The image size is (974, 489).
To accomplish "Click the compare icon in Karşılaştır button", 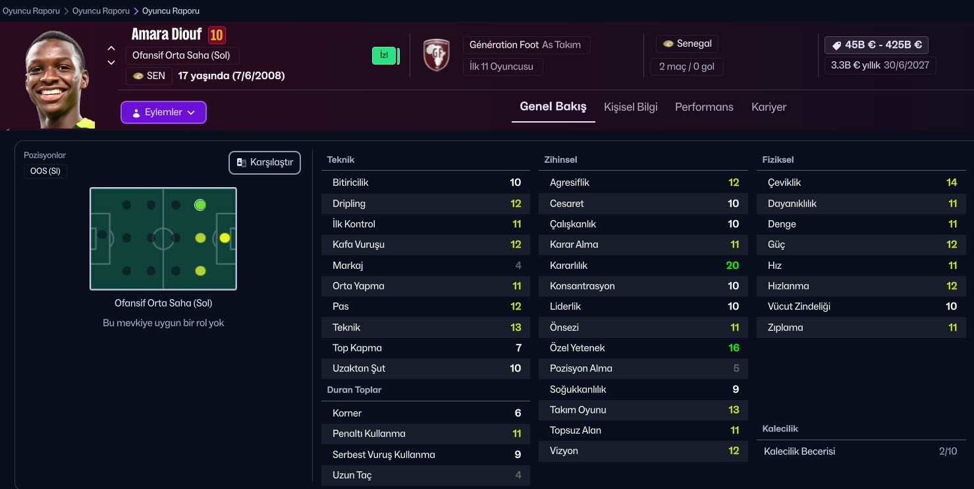I will (242, 163).
